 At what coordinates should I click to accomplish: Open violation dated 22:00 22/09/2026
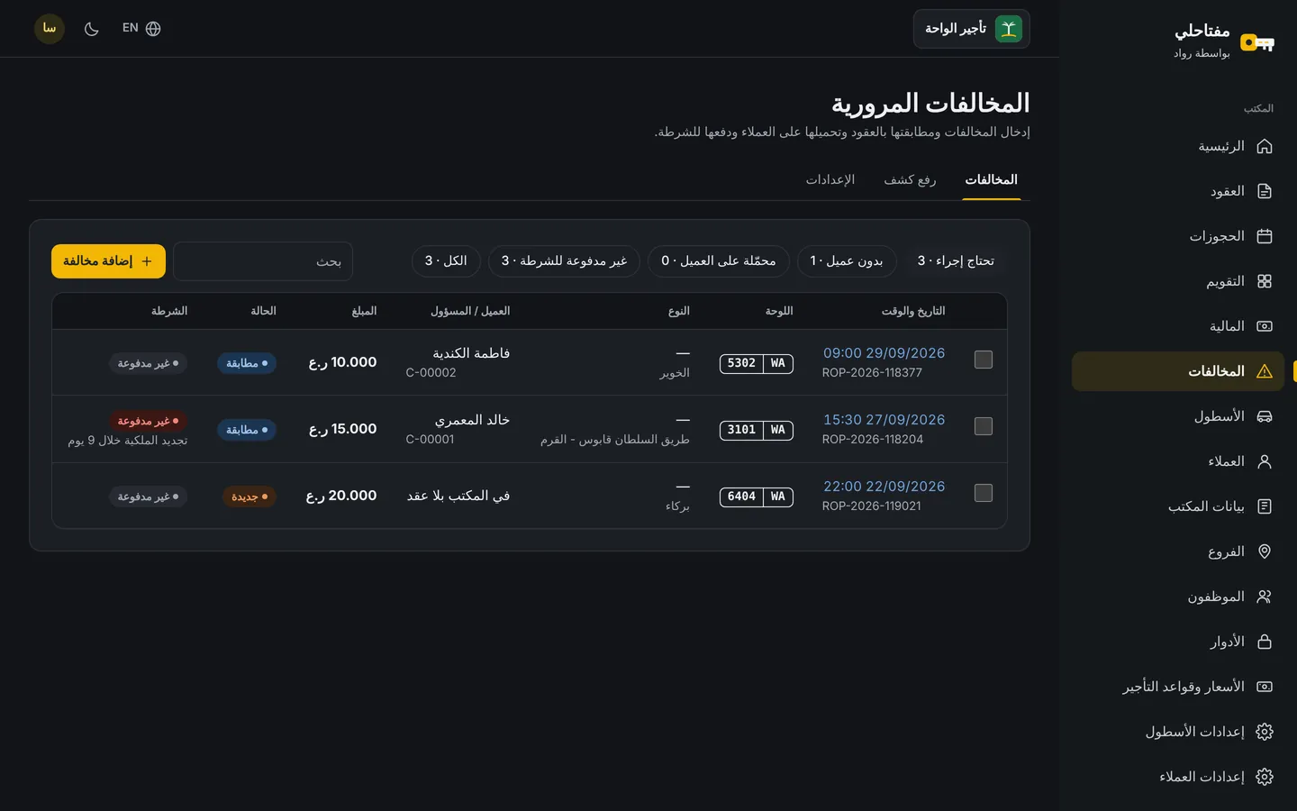click(x=884, y=487)
